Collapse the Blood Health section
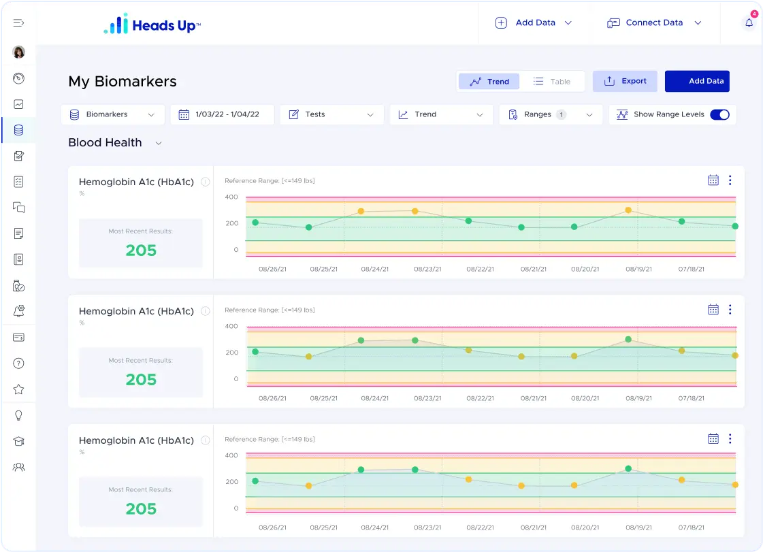The image size is (763, 552). (159, 143)
